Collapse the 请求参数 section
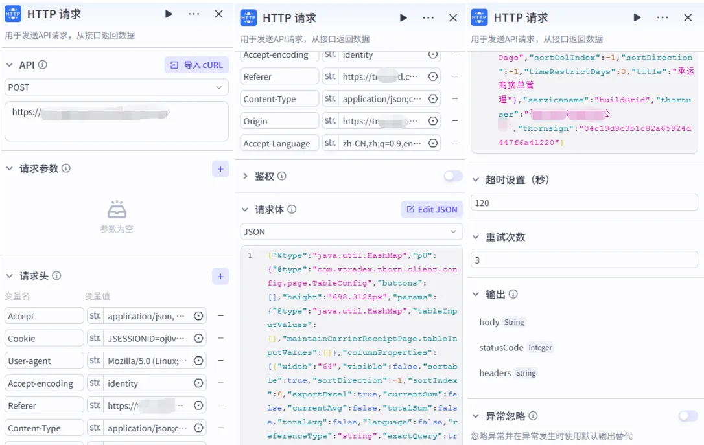Viewport: 704px width, 445px height. click(x=10, y=168)
